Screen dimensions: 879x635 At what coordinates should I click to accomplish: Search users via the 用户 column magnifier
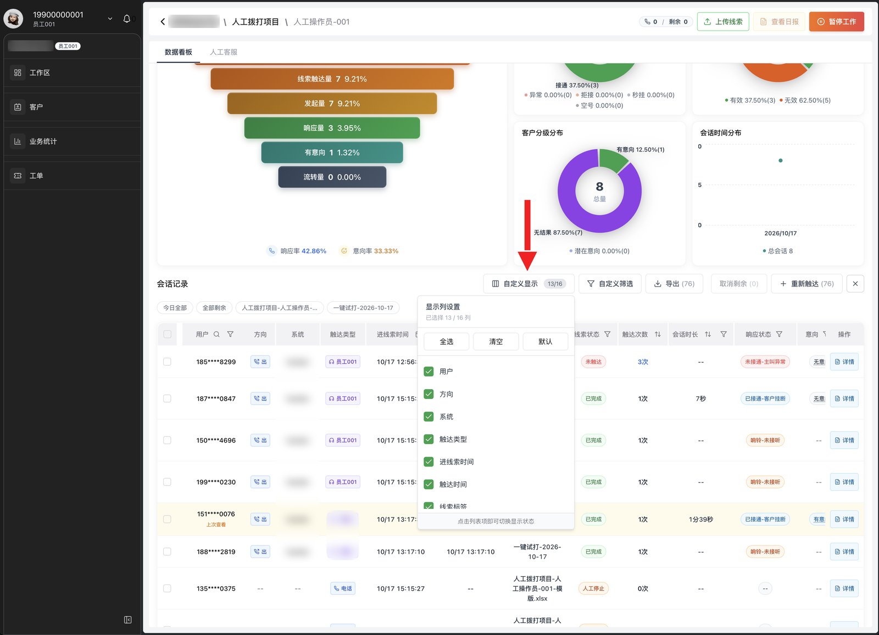click(216, 334)
